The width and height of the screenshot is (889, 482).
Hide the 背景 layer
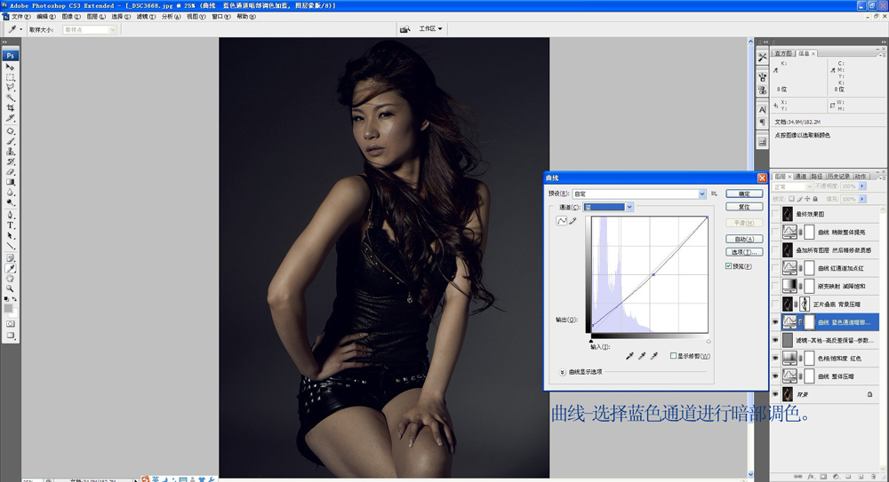pos(775,394)
